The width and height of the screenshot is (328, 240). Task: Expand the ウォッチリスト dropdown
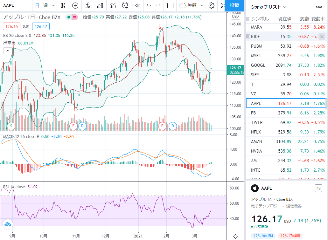(268, 7)
